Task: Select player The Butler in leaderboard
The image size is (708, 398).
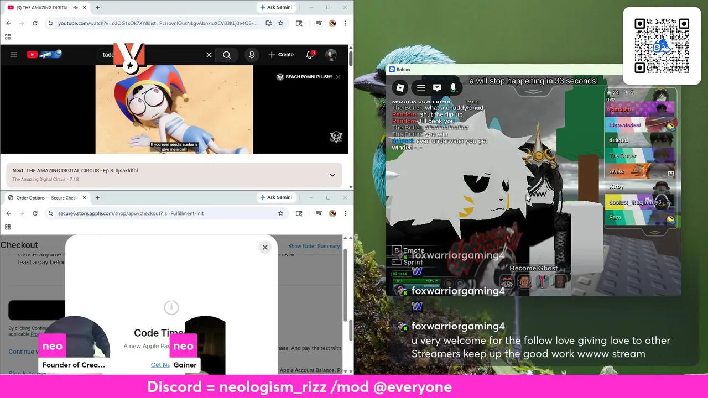Action: (x=641, y=156)
